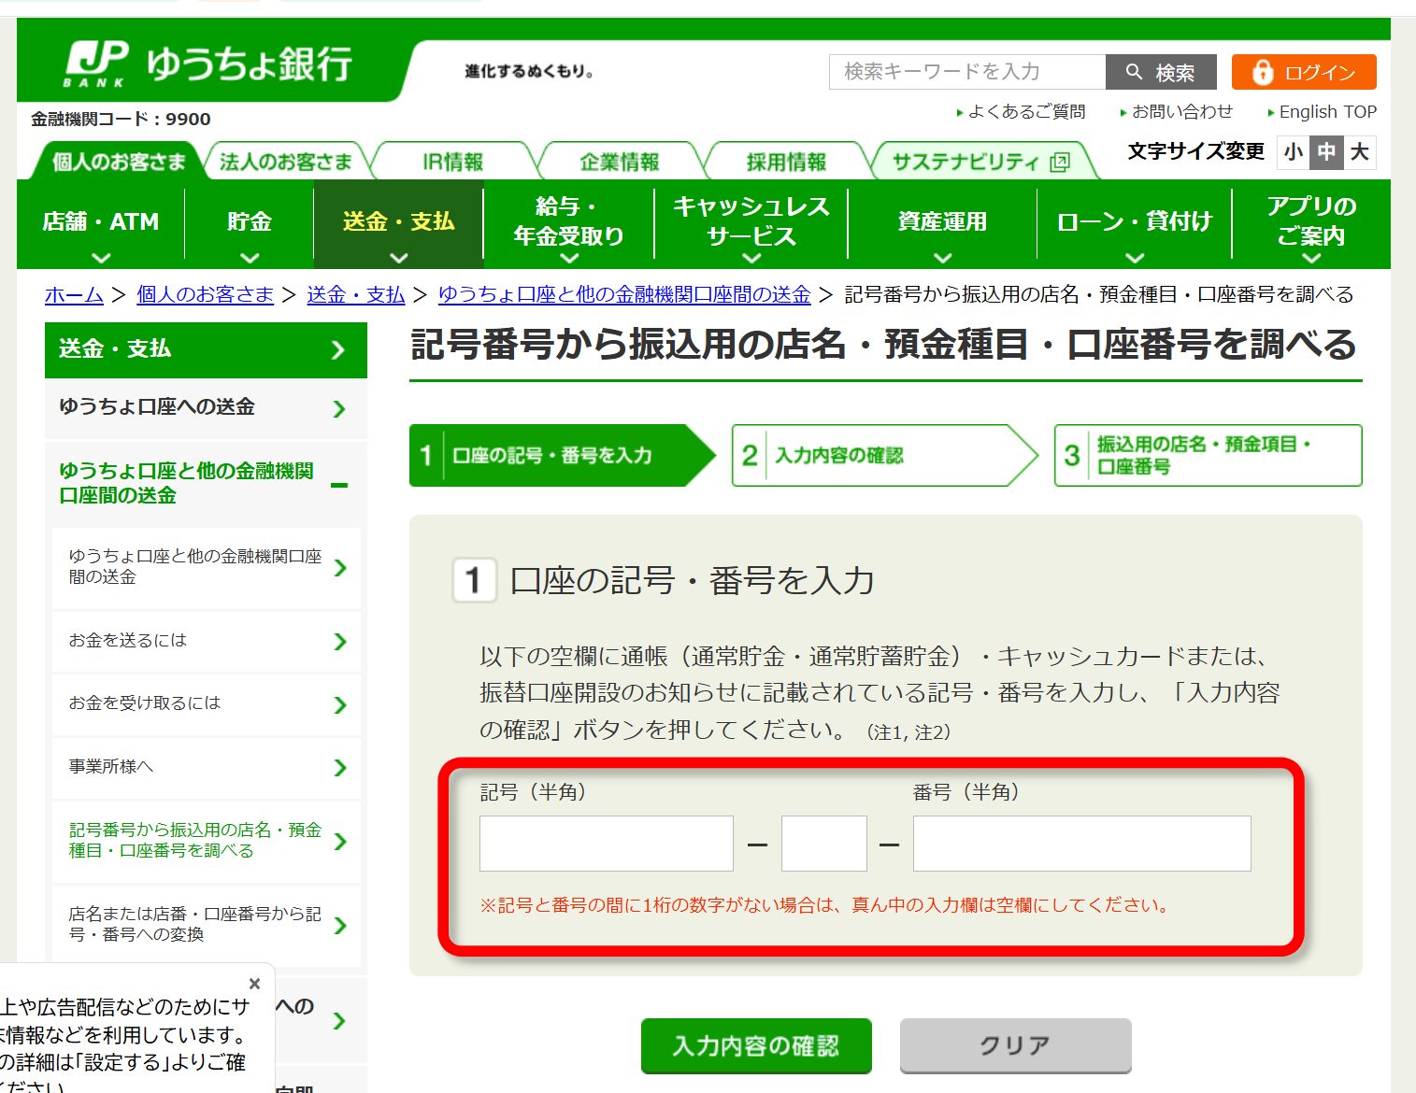The image size is (1416, 1093).
Task: Click arrow beside 店名または店番・口座番号から記号・番号への変換
Action: pos(340,925)
